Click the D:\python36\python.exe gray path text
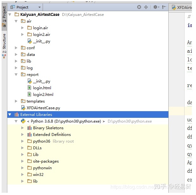Viewport: 196px width, 195px height. [x=130, y=121]
